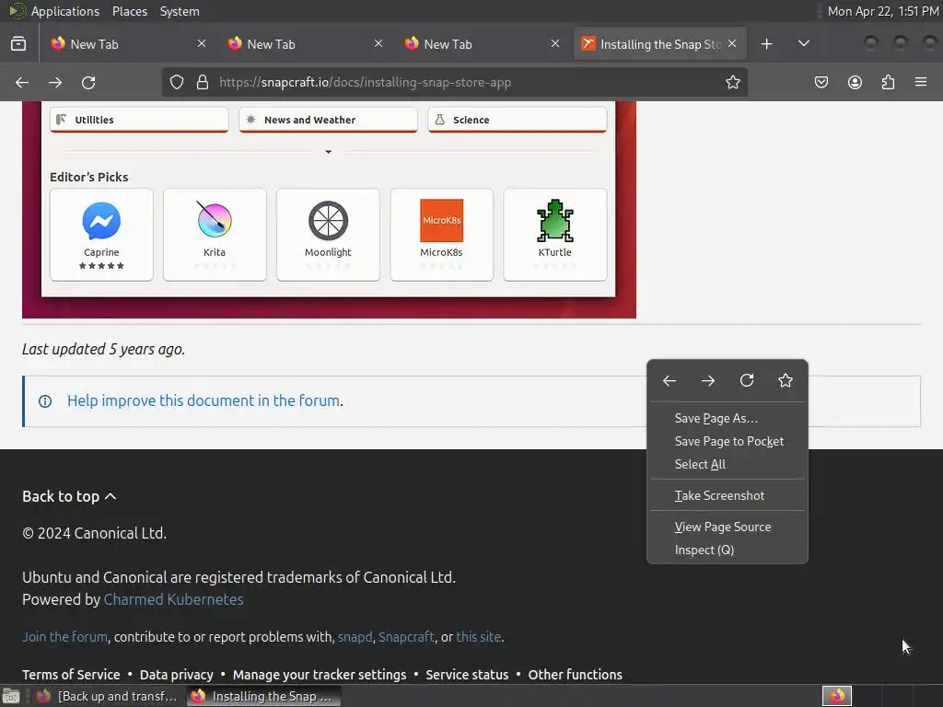Image resolution: width=943 pixels, height=707 pixels.
Task: Switch to the second New Tab
Action: coord(303,44)
